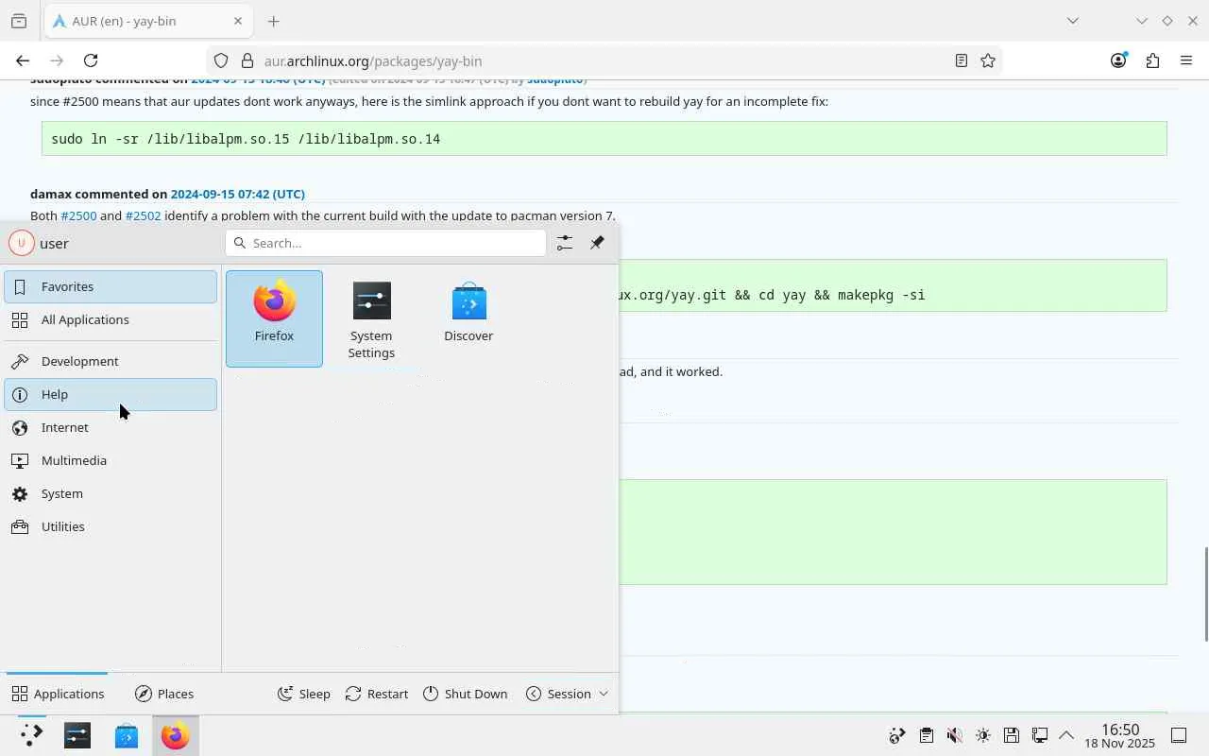Open System Settings from the launcher favorites
Screen dimensions: 1209x756
tap(371, 318)
